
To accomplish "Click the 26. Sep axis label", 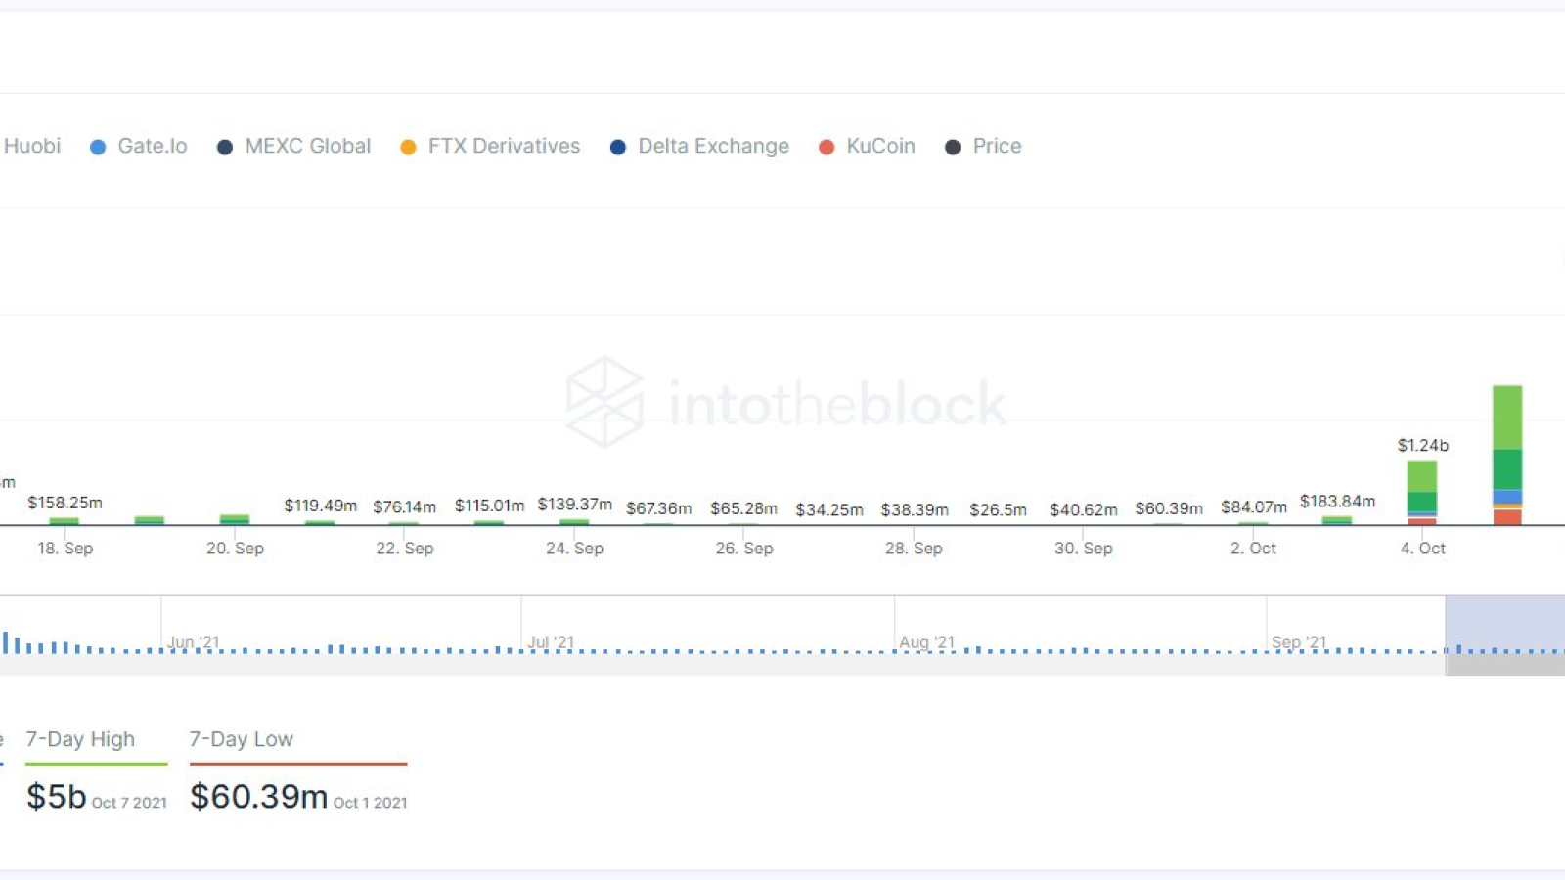I will pyautogui.click(x=743, y=549).
